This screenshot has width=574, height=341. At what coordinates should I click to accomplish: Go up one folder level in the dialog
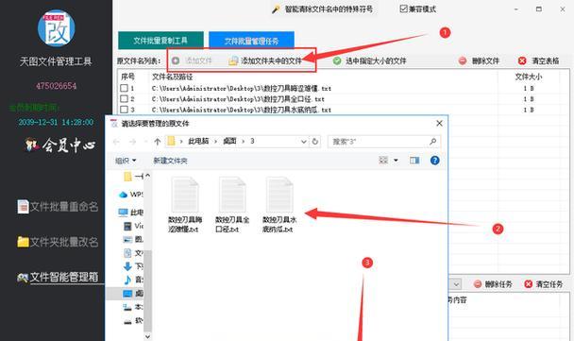[x=158, y=142]
